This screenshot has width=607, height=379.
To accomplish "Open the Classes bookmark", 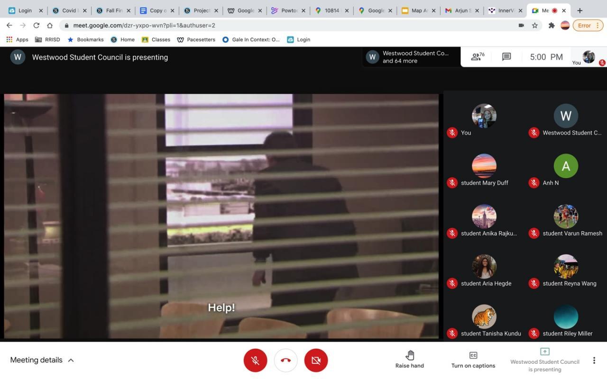I will click(x=156, y=40).
